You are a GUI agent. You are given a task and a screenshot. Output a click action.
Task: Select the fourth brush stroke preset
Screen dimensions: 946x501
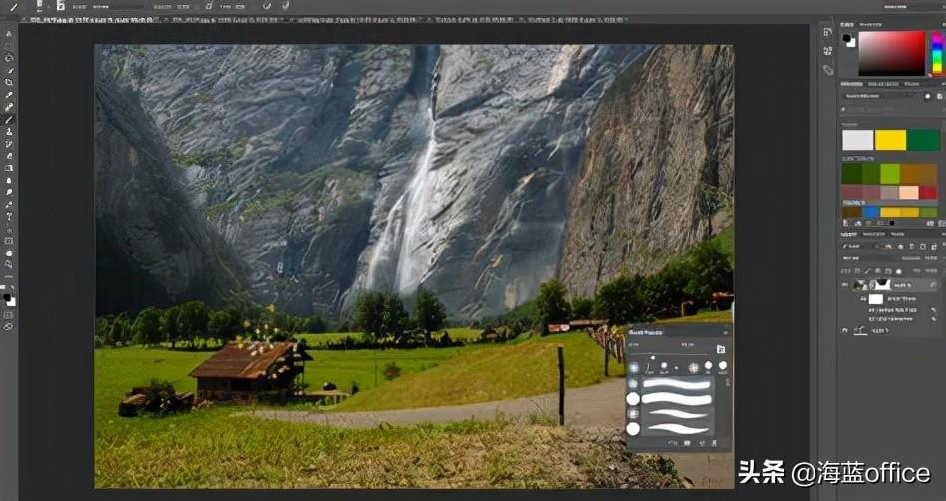(x=677, y=429)
